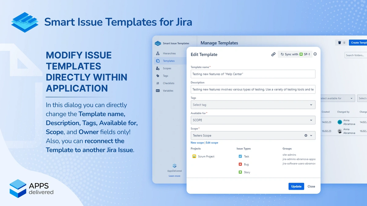Clear the Testers Scope selection with the X icon
The image size is (367, 206).
tap(306, 136)
